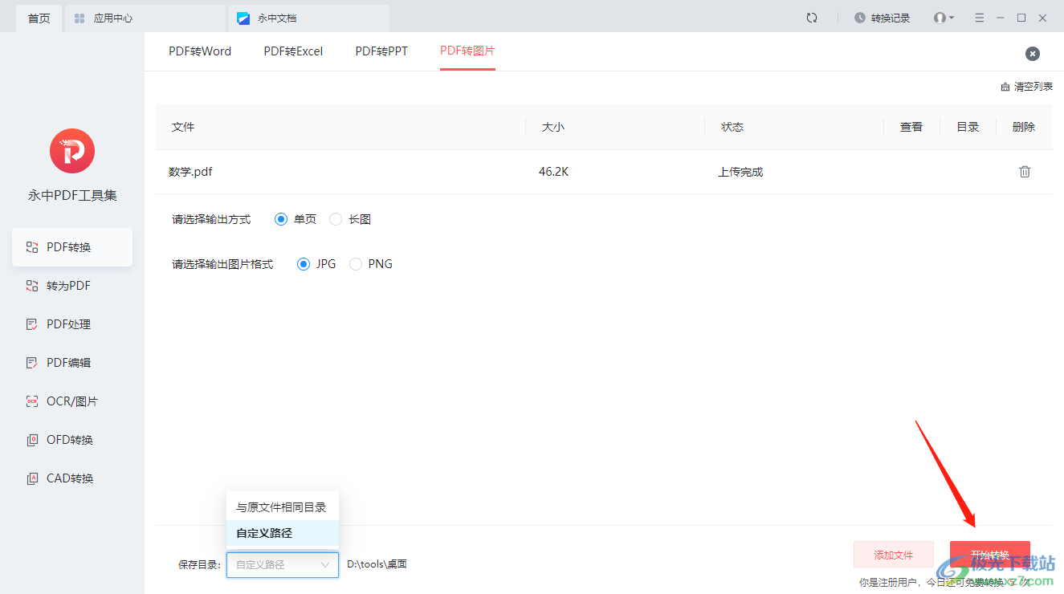Switch to the PDF转图片 tab
Screen dimensions: 1064x594
point(467,51)
